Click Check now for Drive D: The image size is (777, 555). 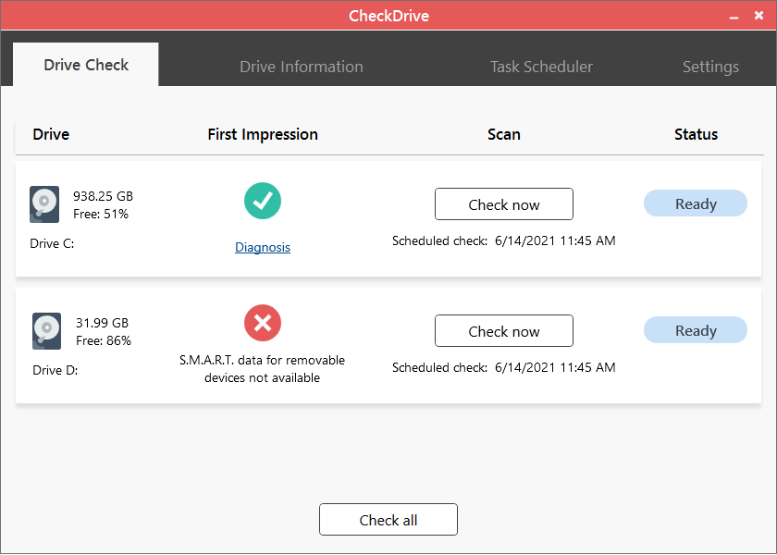click(504, 331)
